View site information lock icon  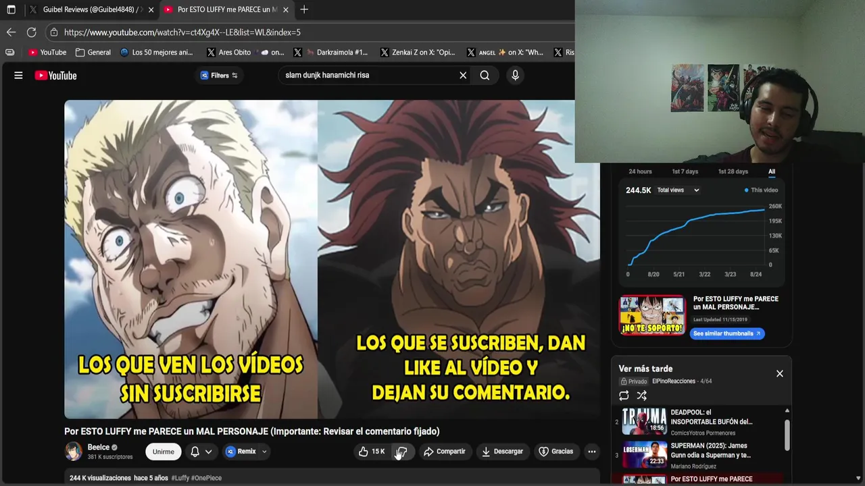[x=54, y=32]
